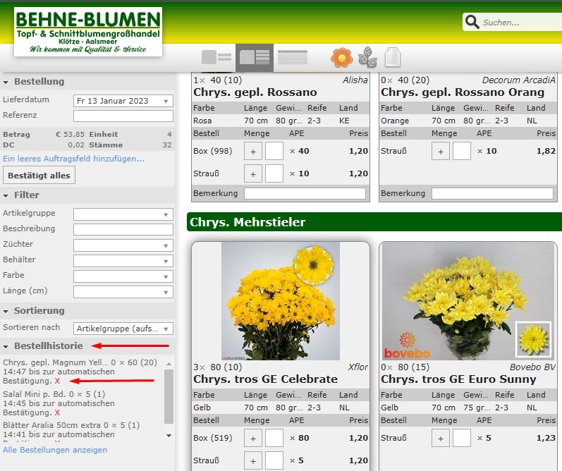Click the Bestätigt alles button
The height and width of the screenshot is (471, 562).
click(39, 176)
